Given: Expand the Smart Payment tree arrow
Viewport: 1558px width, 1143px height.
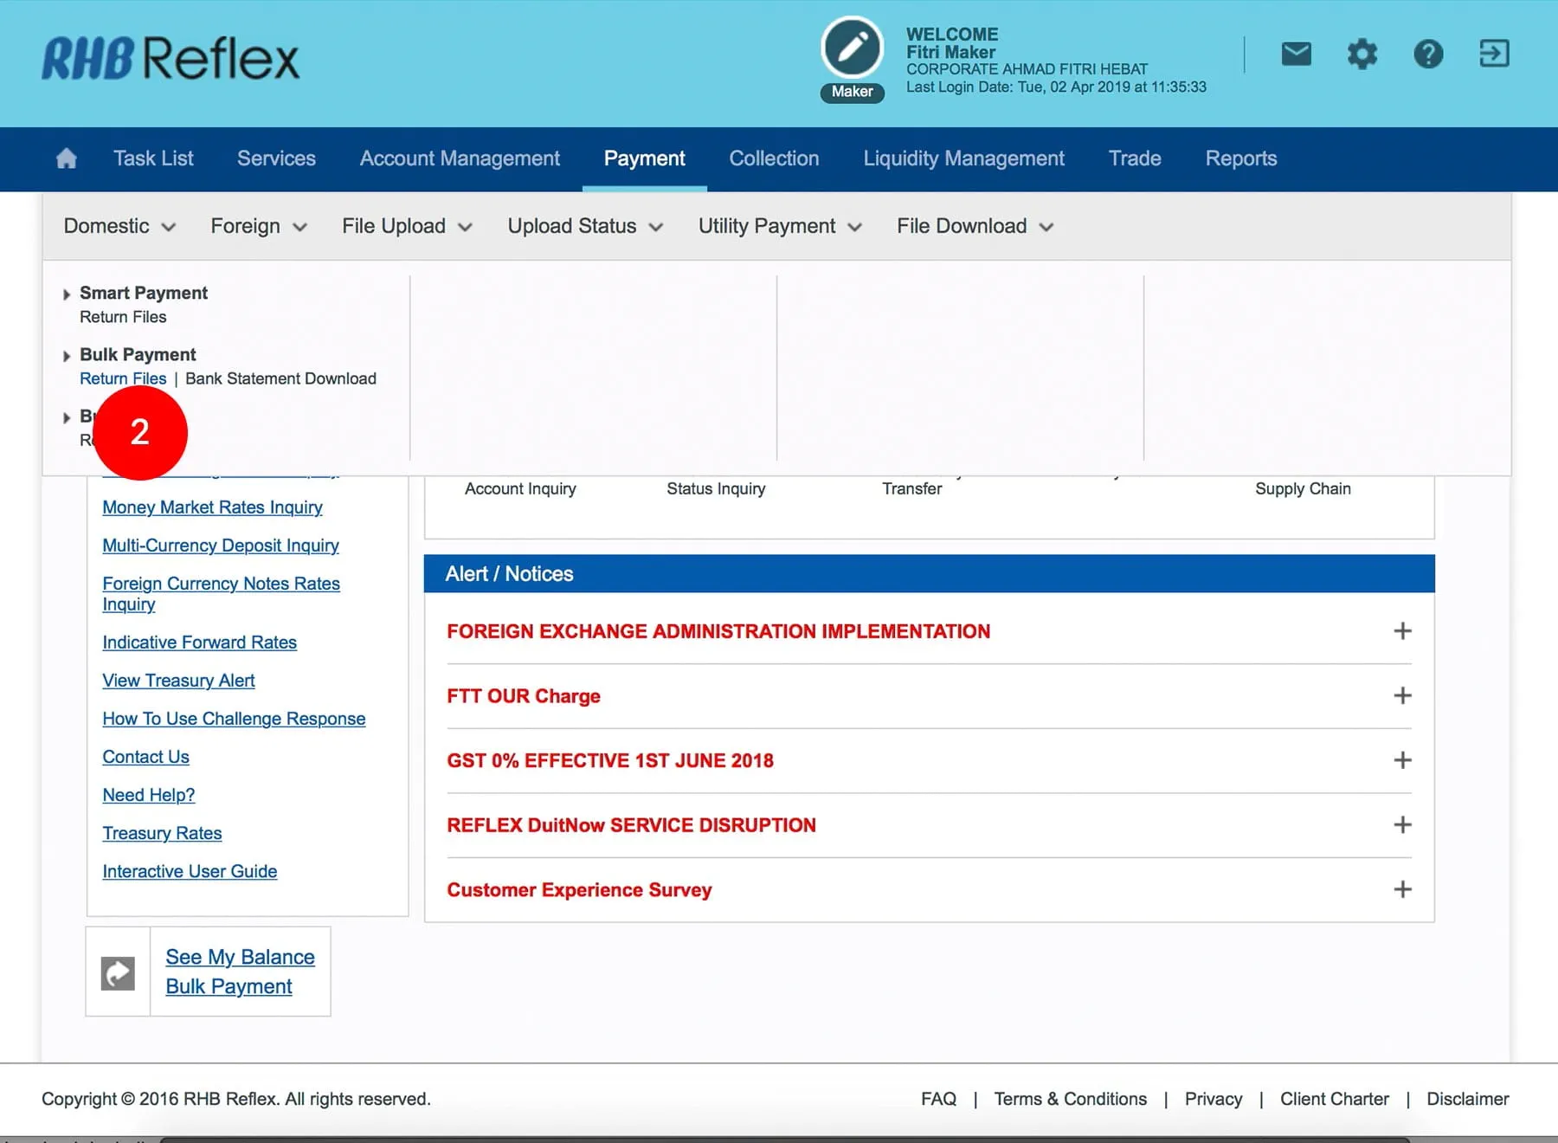Looking at the screenshot, I should 67,294.
